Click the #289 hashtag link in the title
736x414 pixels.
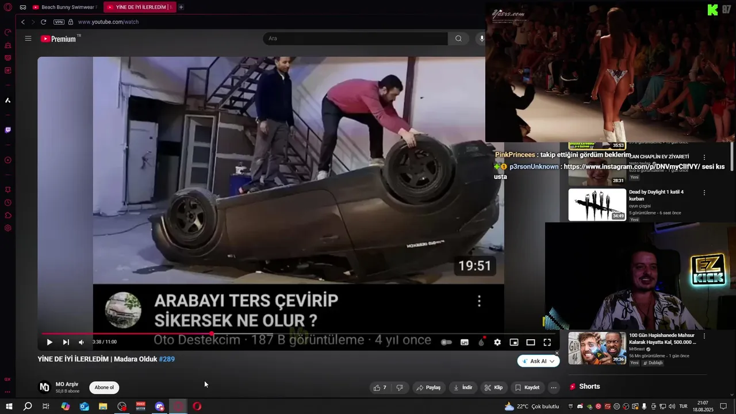167,359
